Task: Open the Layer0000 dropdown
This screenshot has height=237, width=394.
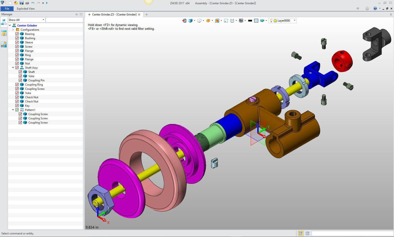Action: click(294, 21)
